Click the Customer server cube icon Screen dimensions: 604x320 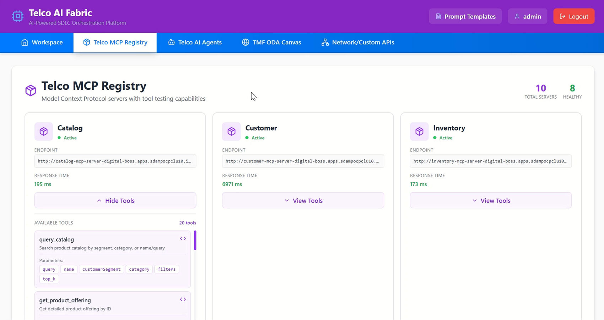[x=231, y=132]
